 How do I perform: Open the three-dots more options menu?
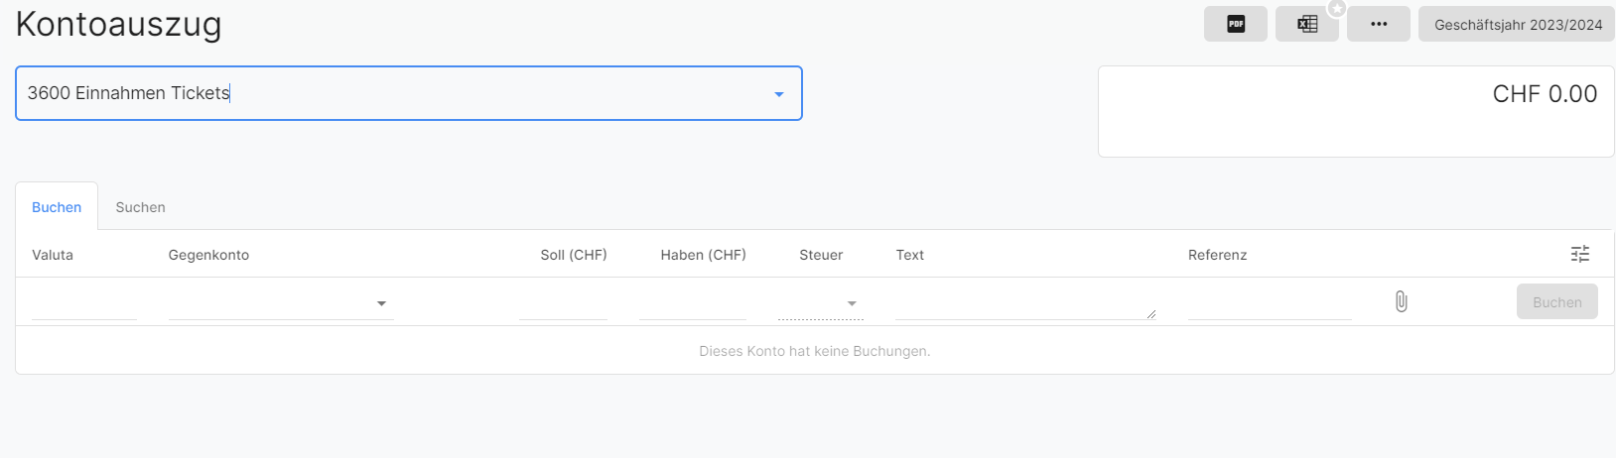[1378, 25]
